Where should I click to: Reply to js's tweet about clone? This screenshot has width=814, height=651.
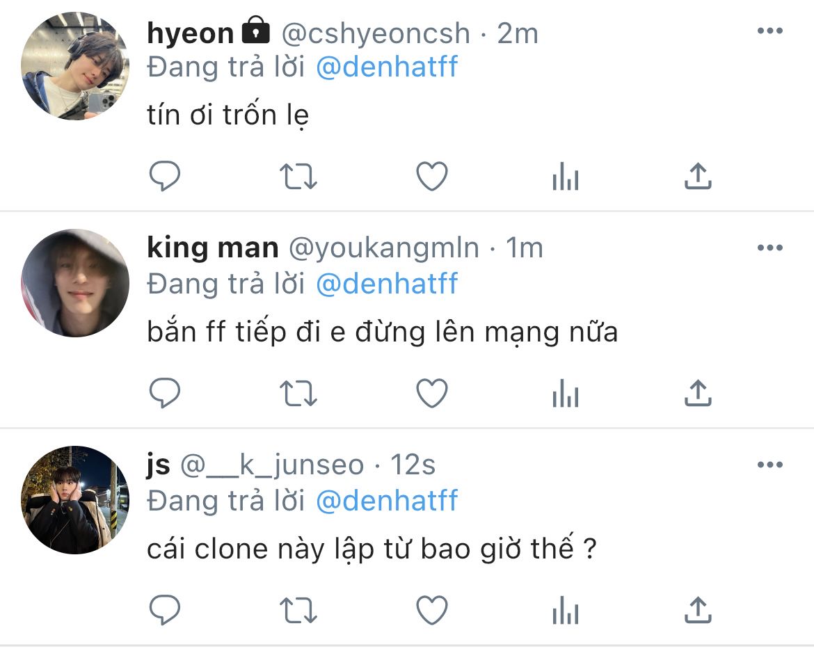click(165, 611)
